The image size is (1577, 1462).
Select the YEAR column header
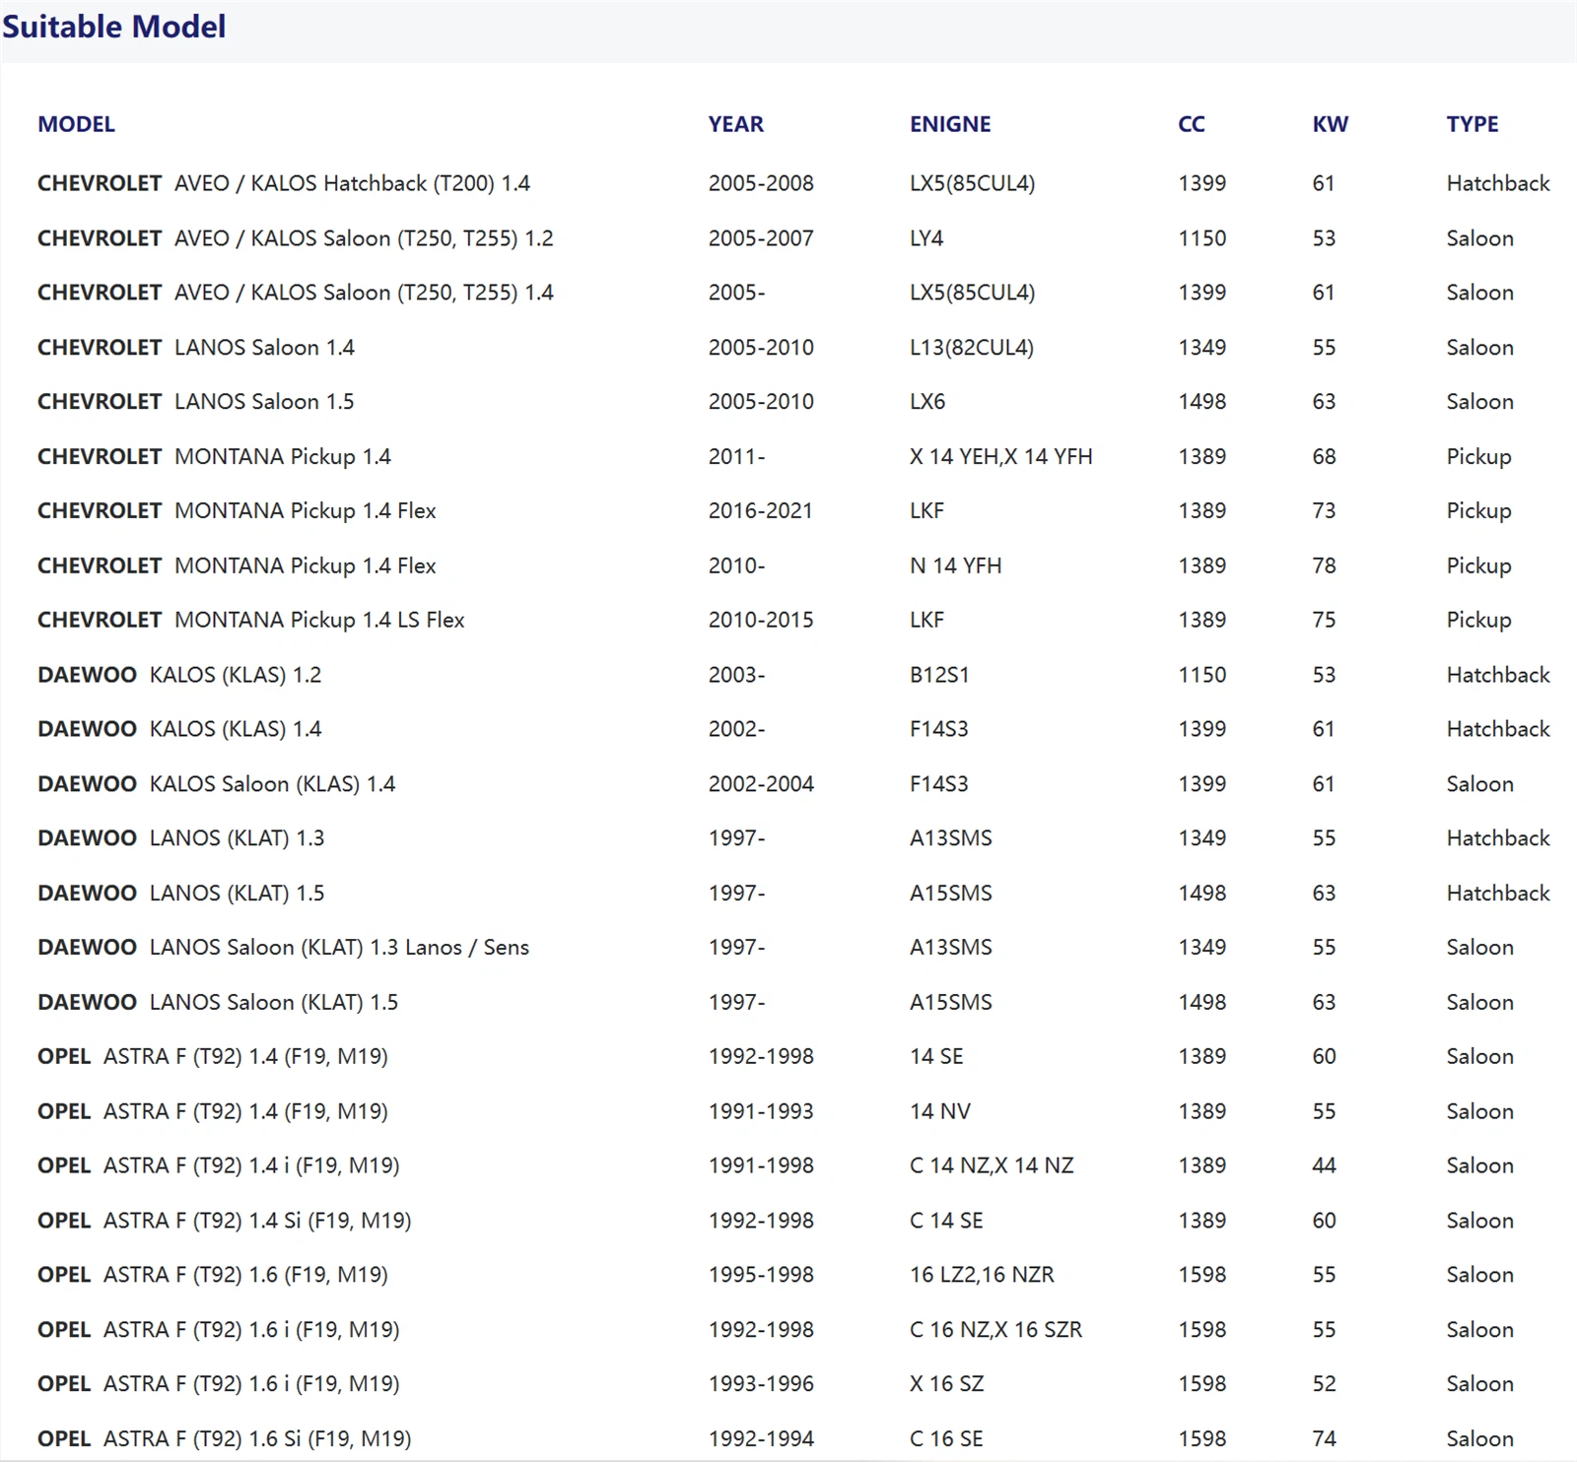tap(735, 124)
